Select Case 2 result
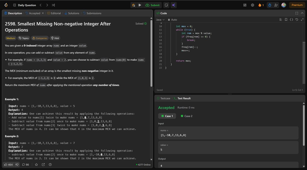The image size is (307, 170). coord(187,116)
